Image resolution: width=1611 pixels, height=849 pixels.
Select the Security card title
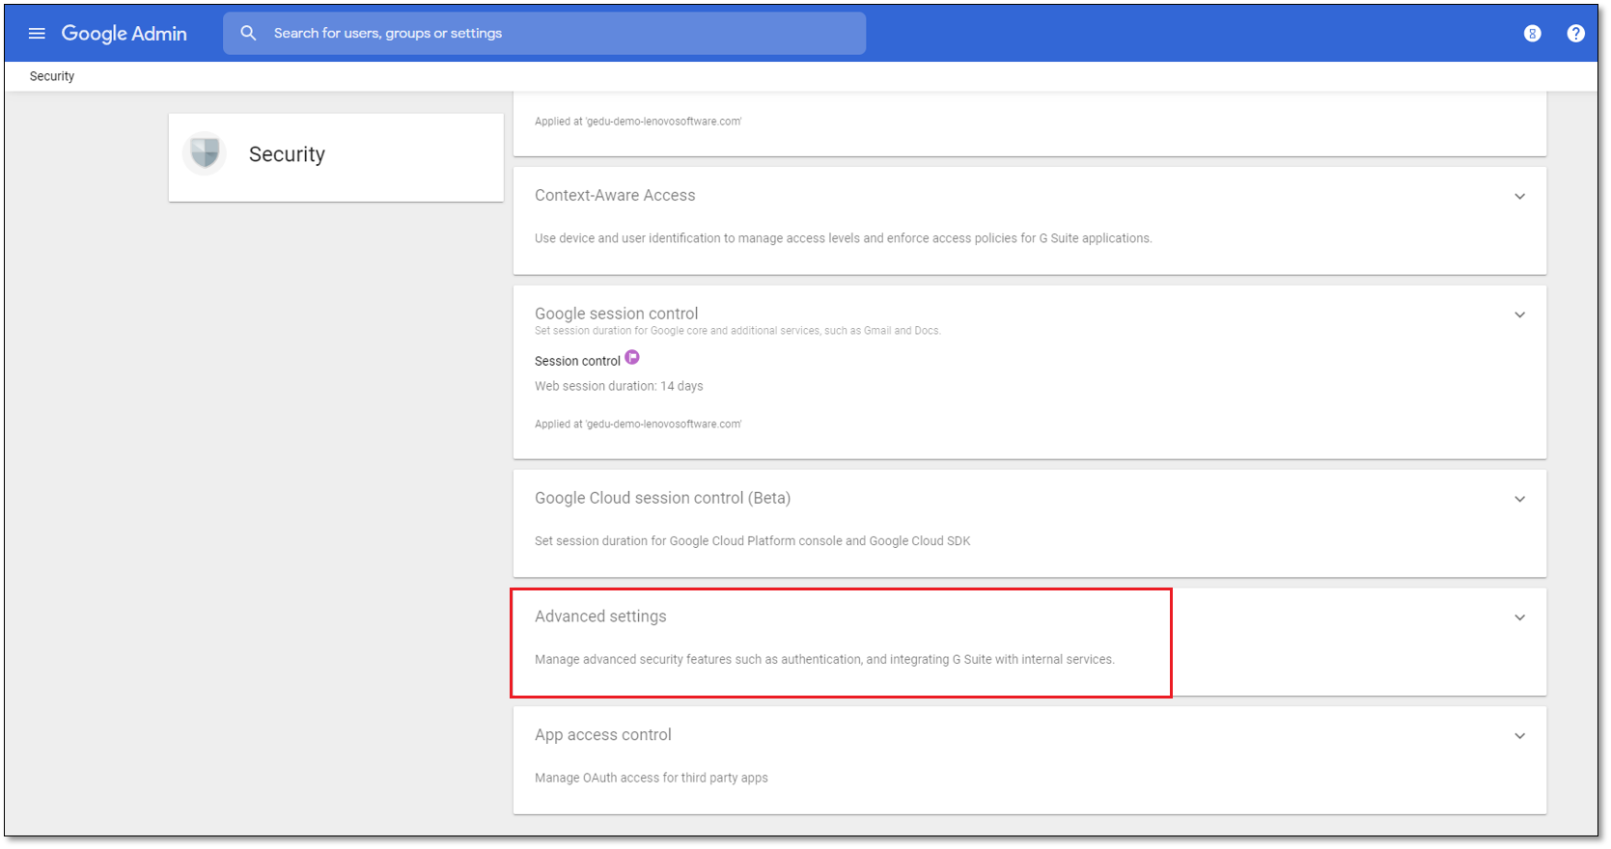tap(287, 154)
